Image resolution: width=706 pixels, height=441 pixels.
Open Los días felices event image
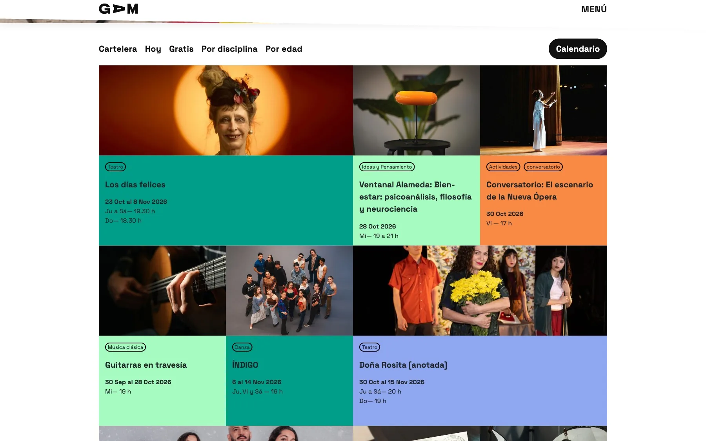[x=226, y=110]
